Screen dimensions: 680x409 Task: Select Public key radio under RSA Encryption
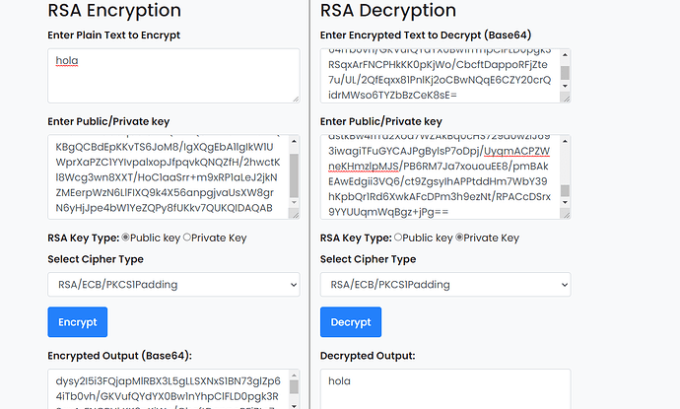[x=126, y=238]
